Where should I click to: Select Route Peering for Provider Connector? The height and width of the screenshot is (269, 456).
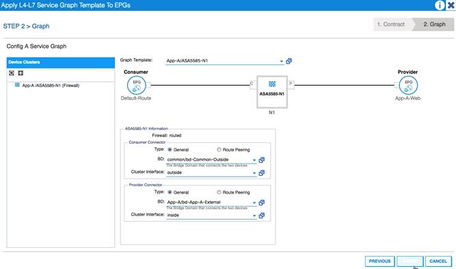(x=219, y=192)
